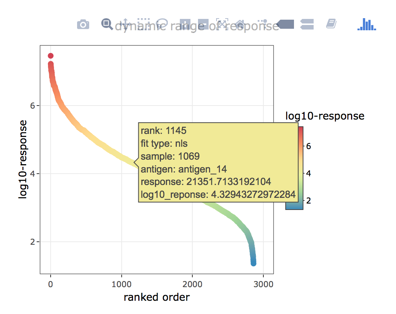Click the bar chart icon at far right
Viewport: 396px width, 314px height.
click(366, 25)
